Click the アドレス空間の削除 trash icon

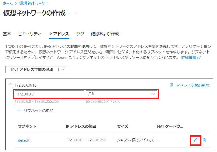(171, 85)
